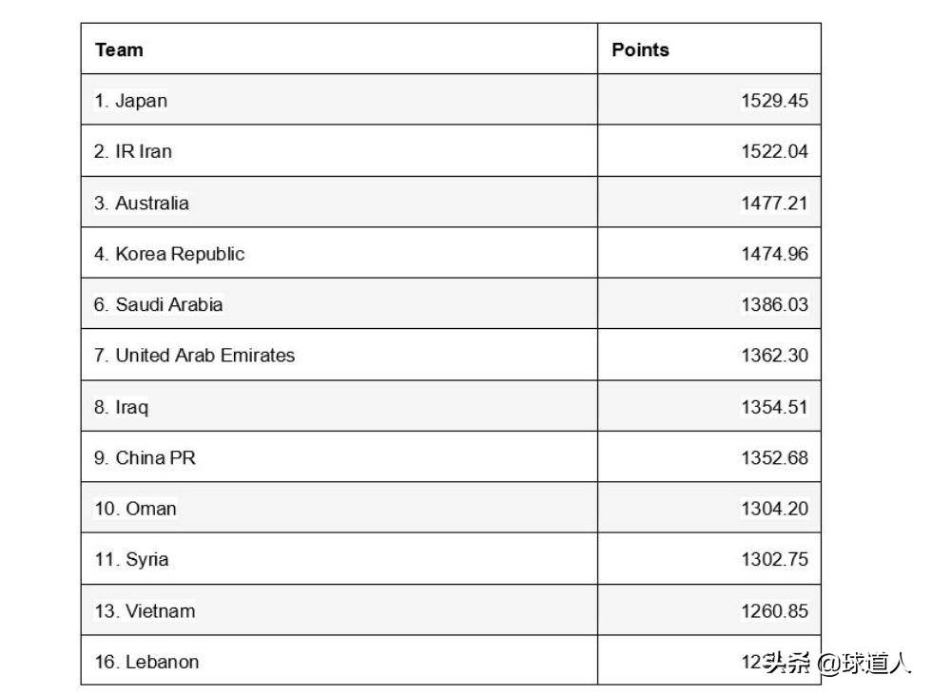Select the 1386.03 points cell
932x695 pixels.
coord(774,304)
